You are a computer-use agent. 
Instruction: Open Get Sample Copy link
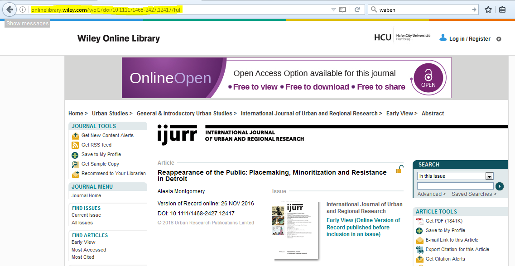(x=100, y=164)
